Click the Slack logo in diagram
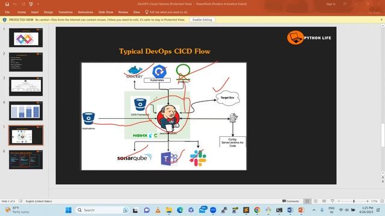The height and width of the screenshot is (216, 385). pyautogui.click(x=198, y=158)
